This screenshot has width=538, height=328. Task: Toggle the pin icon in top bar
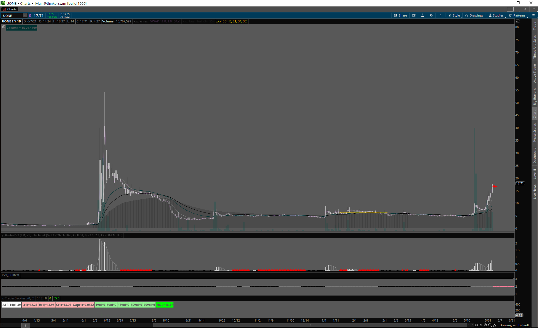(525, 9)
